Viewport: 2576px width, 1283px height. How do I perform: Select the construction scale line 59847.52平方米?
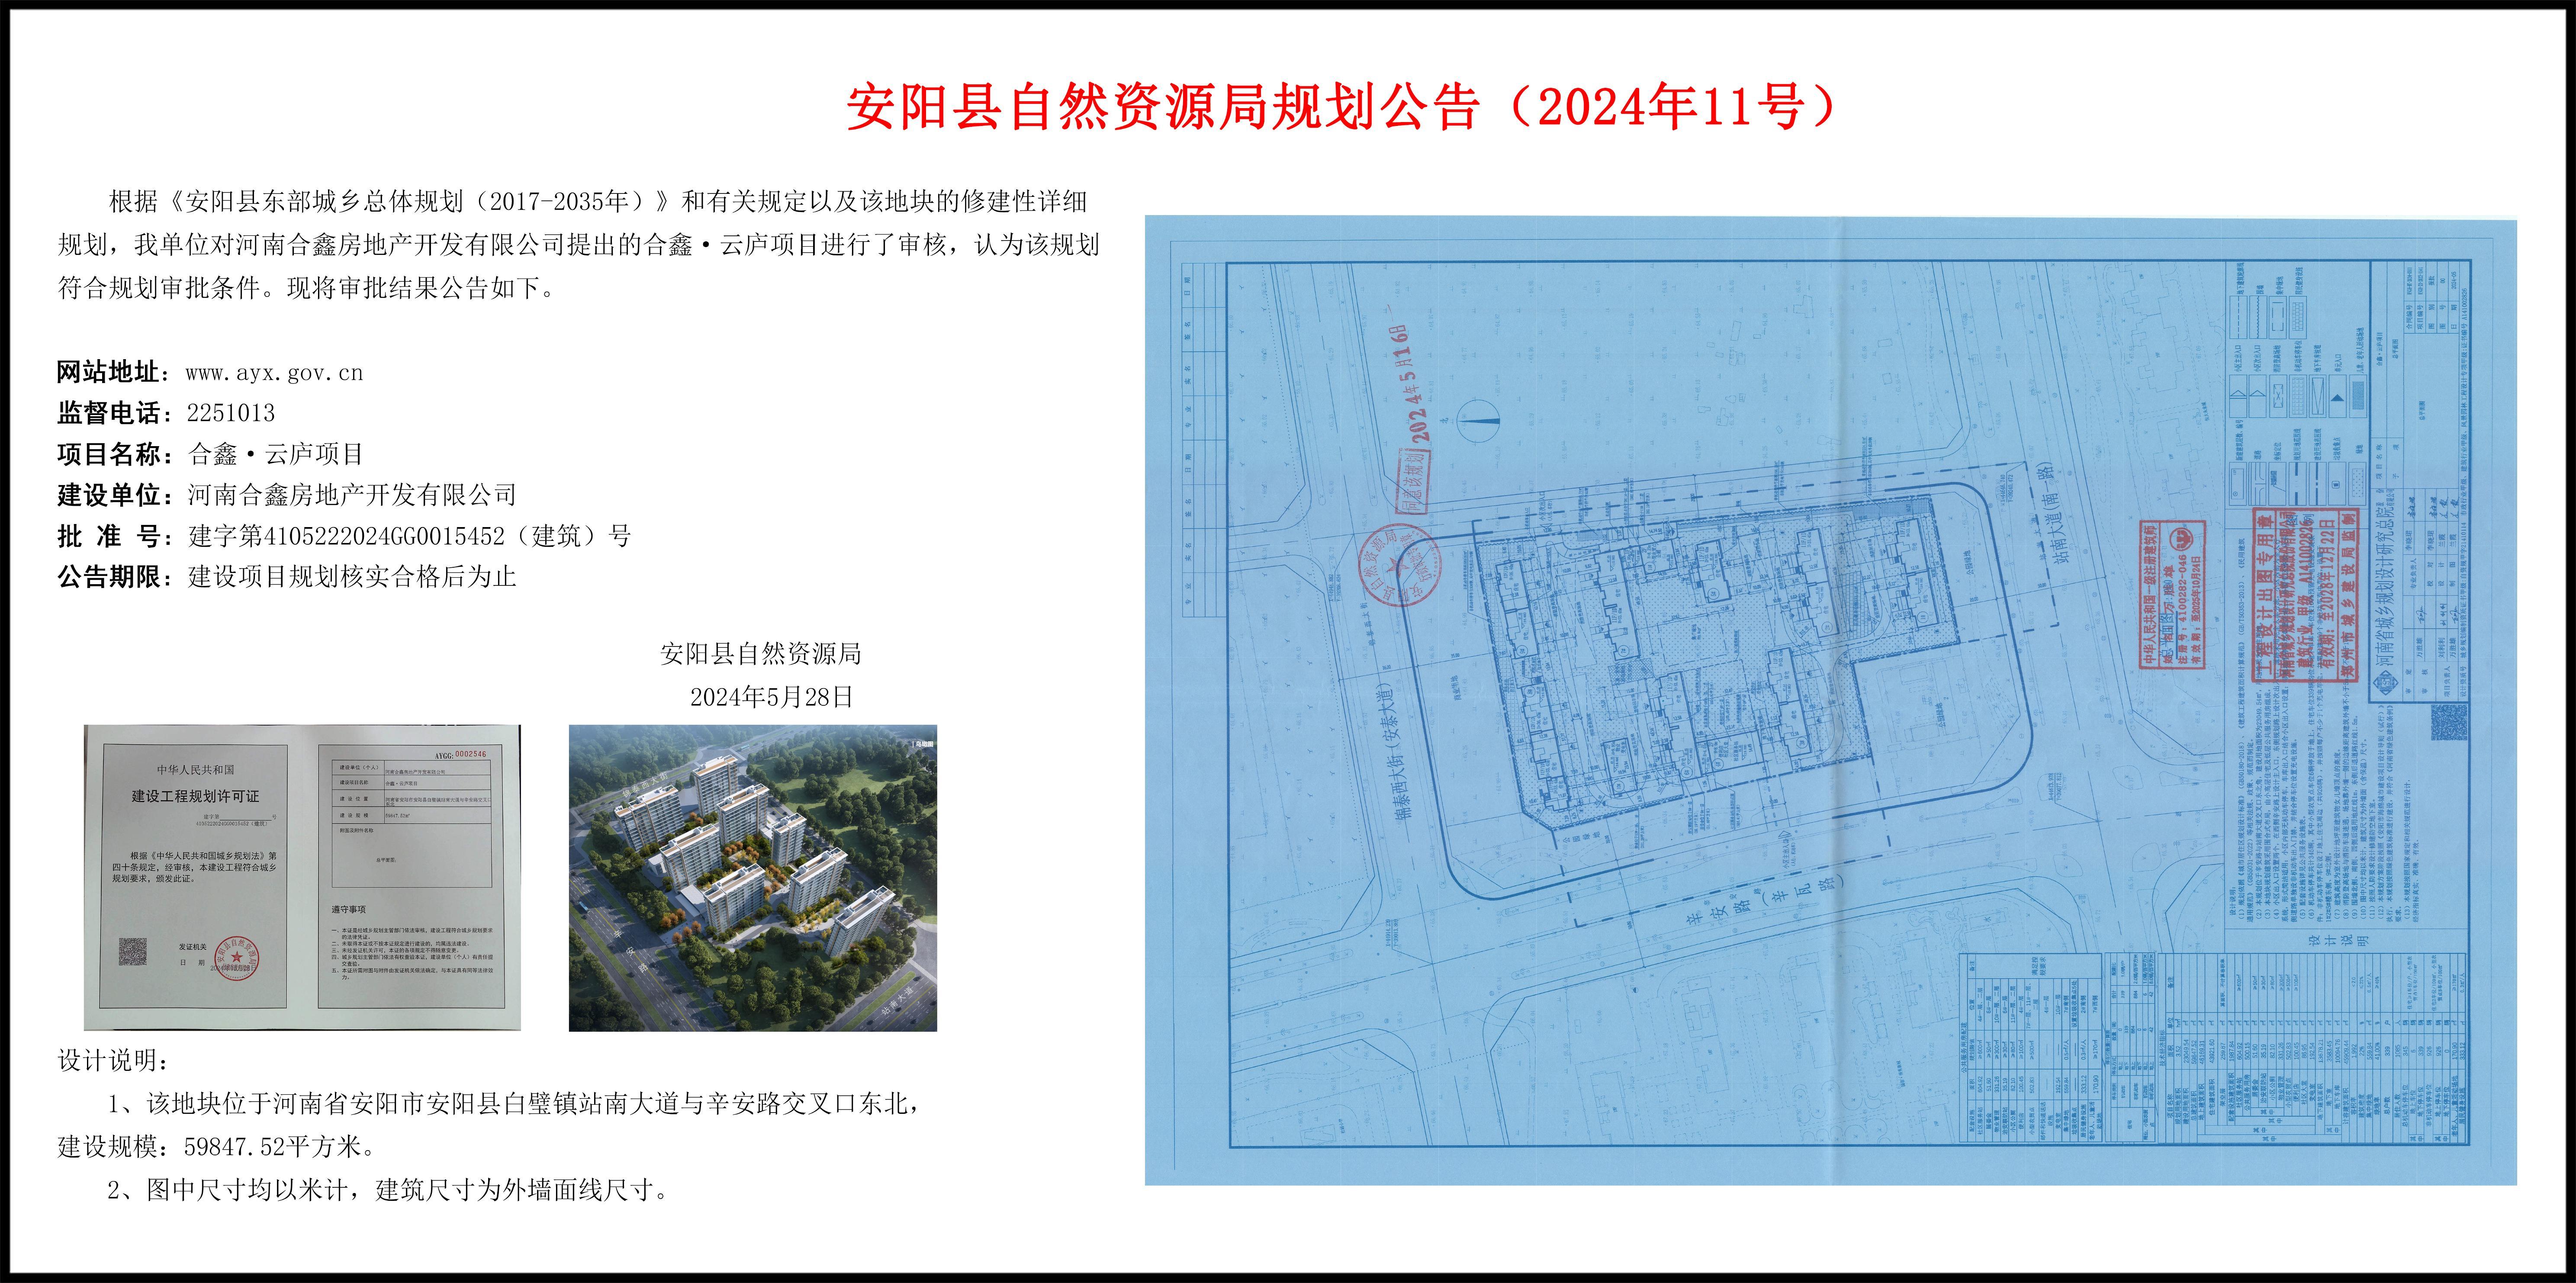pyautogui.click(x=219, y=1147)
